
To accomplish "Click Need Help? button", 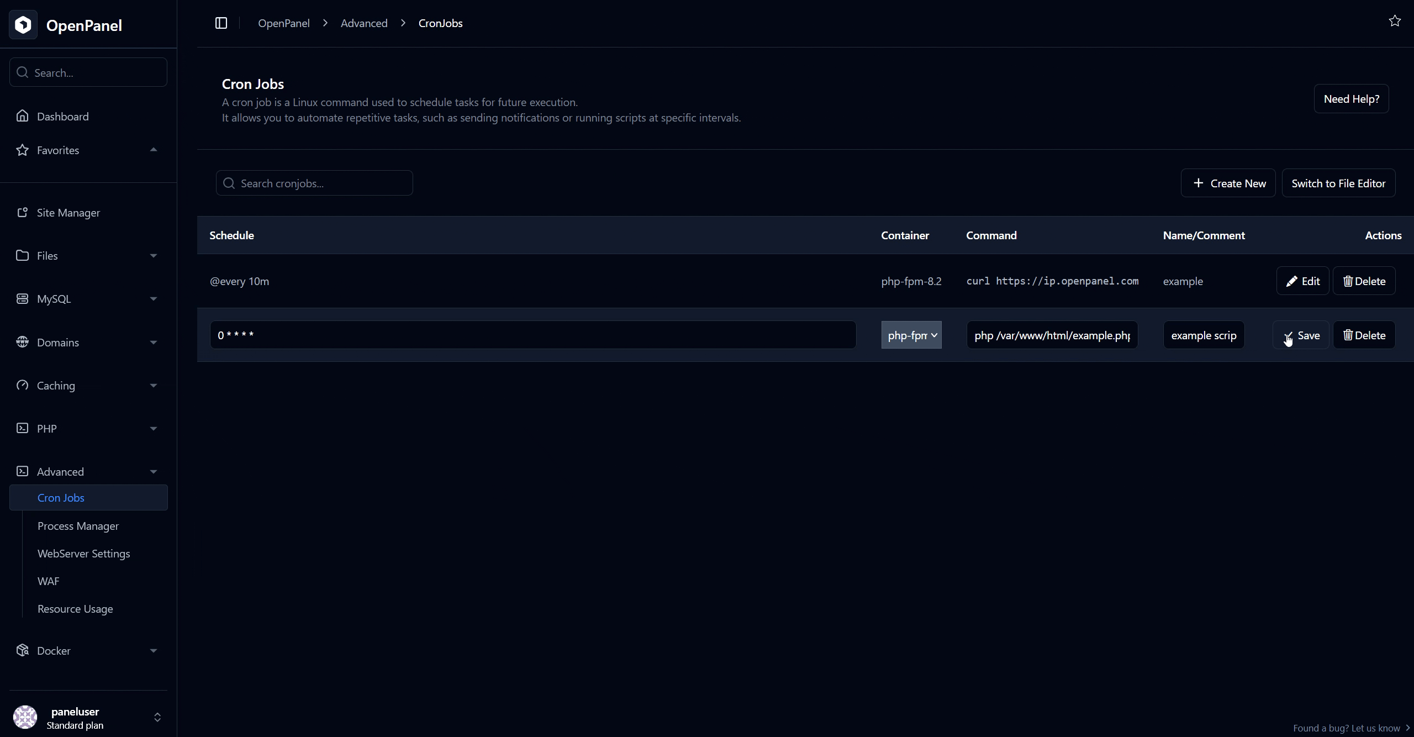I will (1351, 99).
